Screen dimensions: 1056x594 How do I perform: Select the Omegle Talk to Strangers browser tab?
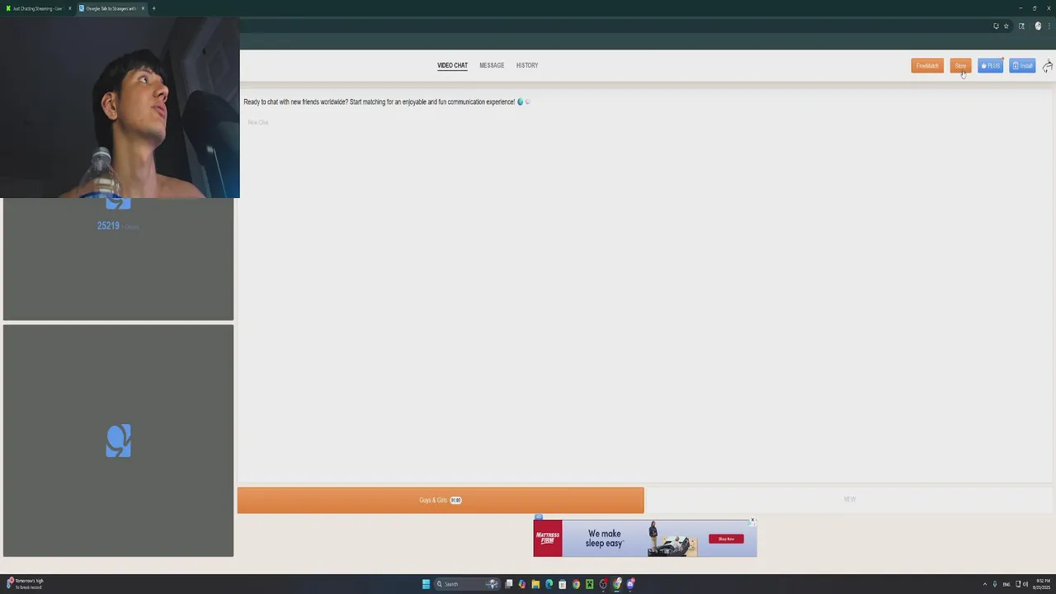tap(111, 8)
